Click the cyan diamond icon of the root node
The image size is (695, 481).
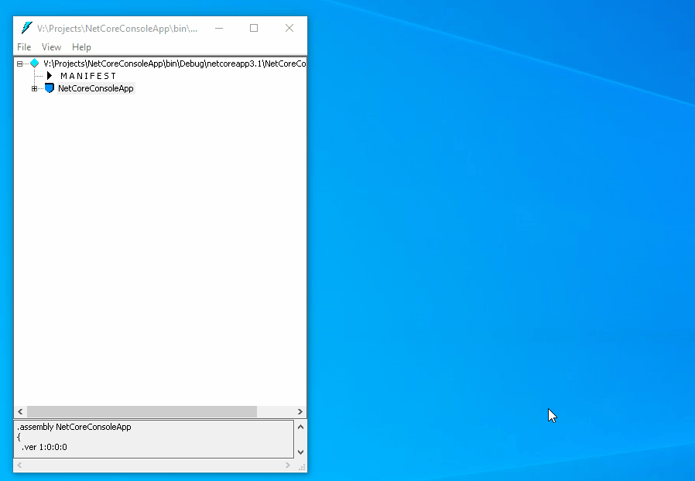[x=34, y=64]
